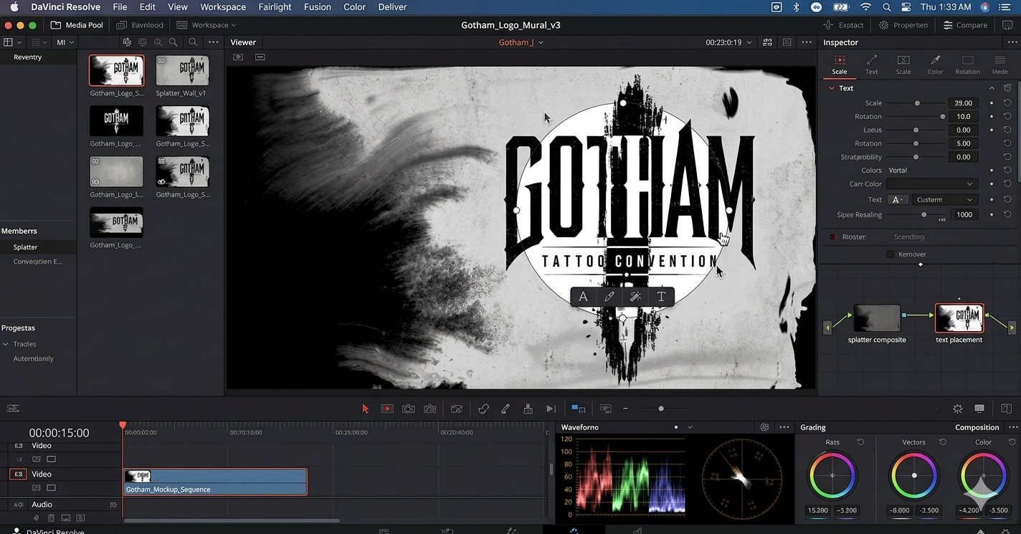
Task: Toggle the A01 Audio track selector
Action: 19,505
